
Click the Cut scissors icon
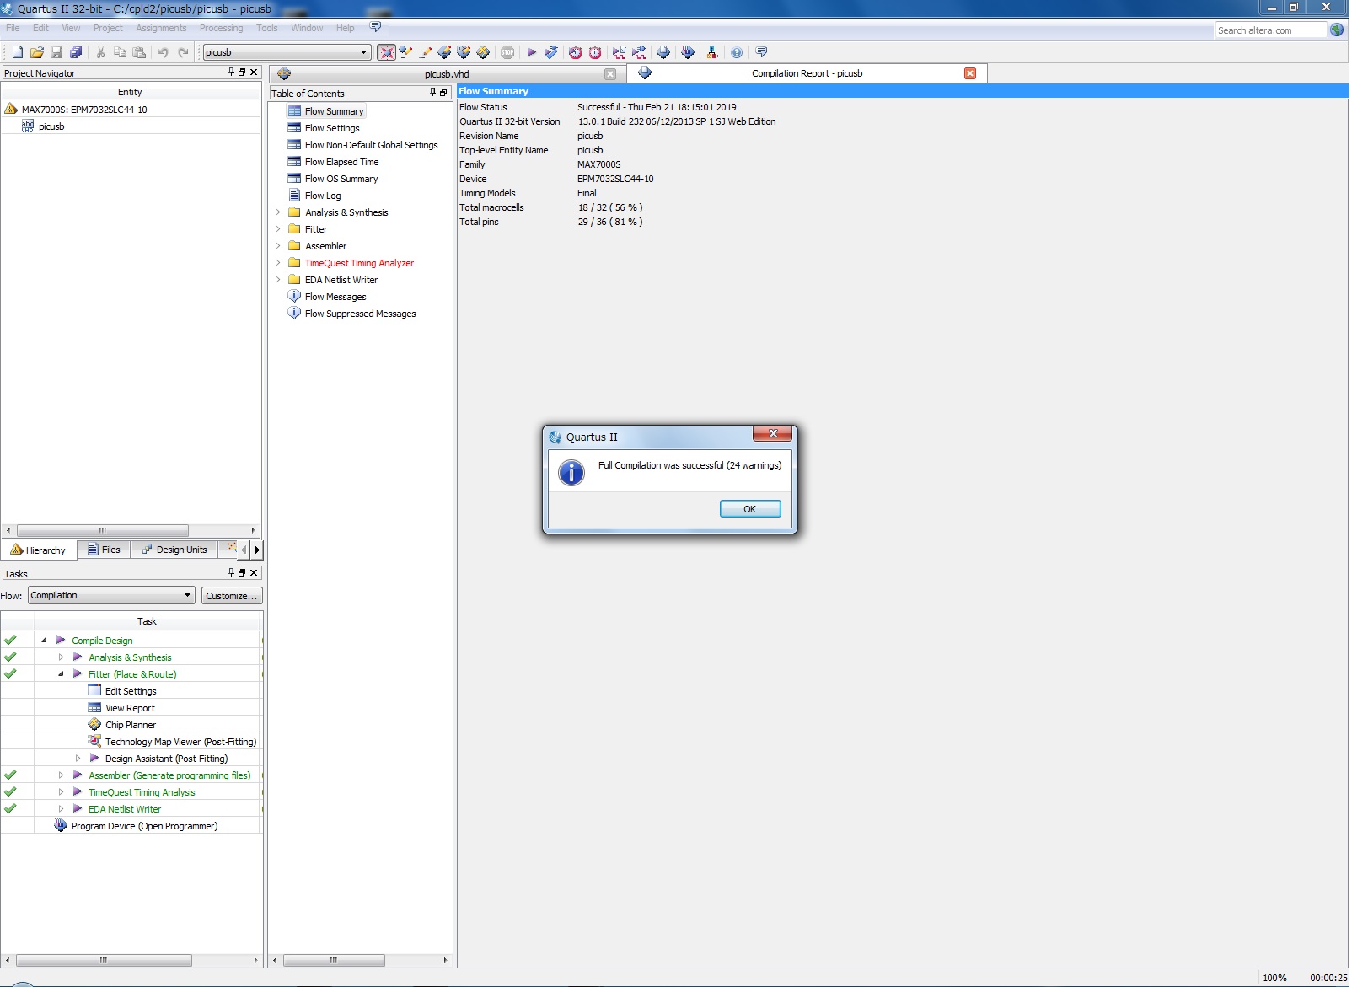(100, 52)
